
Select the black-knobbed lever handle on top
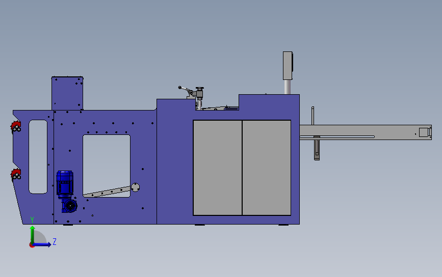tap(184, 89)
